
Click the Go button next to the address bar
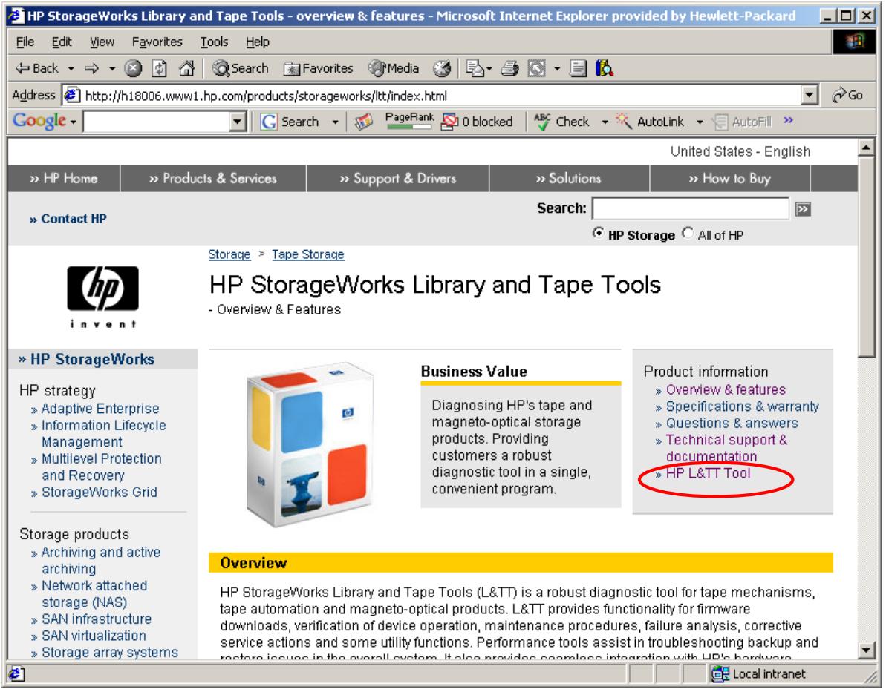(x=847, y=96)
